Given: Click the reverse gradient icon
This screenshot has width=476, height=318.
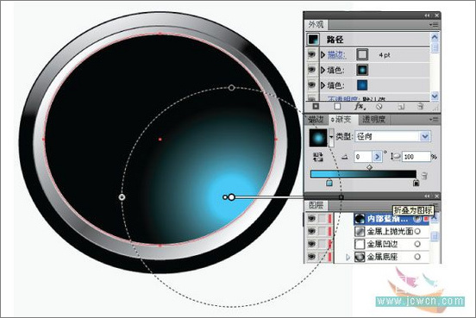Looking at the screenshot, I should pos(318,157).
